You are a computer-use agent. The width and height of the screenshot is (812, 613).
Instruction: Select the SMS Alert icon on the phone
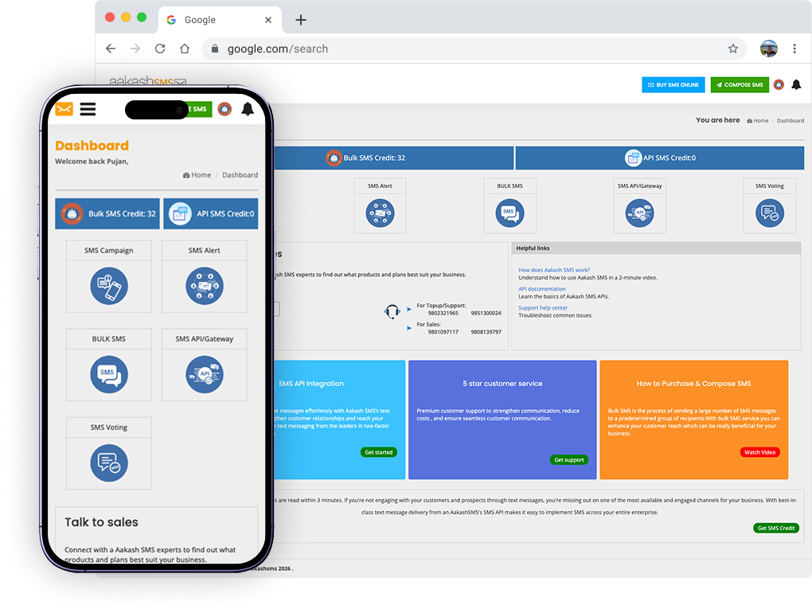coord(205,287)
